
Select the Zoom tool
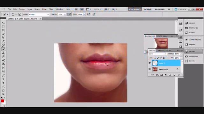pos(3,94)
